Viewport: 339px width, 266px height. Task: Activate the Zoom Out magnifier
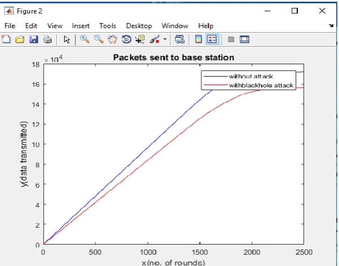tap(99, 39)
